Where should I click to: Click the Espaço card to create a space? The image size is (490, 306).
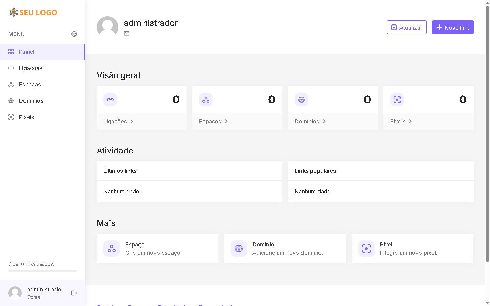pyautogui.click(x=158, y=249)
